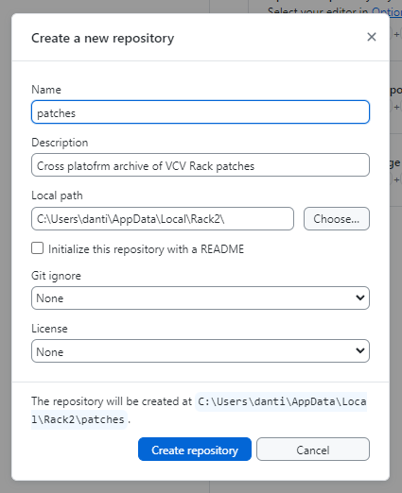Close the Create a new repository dialog
This screenshot has height=493, width=402.
click(x=372, y=37)
